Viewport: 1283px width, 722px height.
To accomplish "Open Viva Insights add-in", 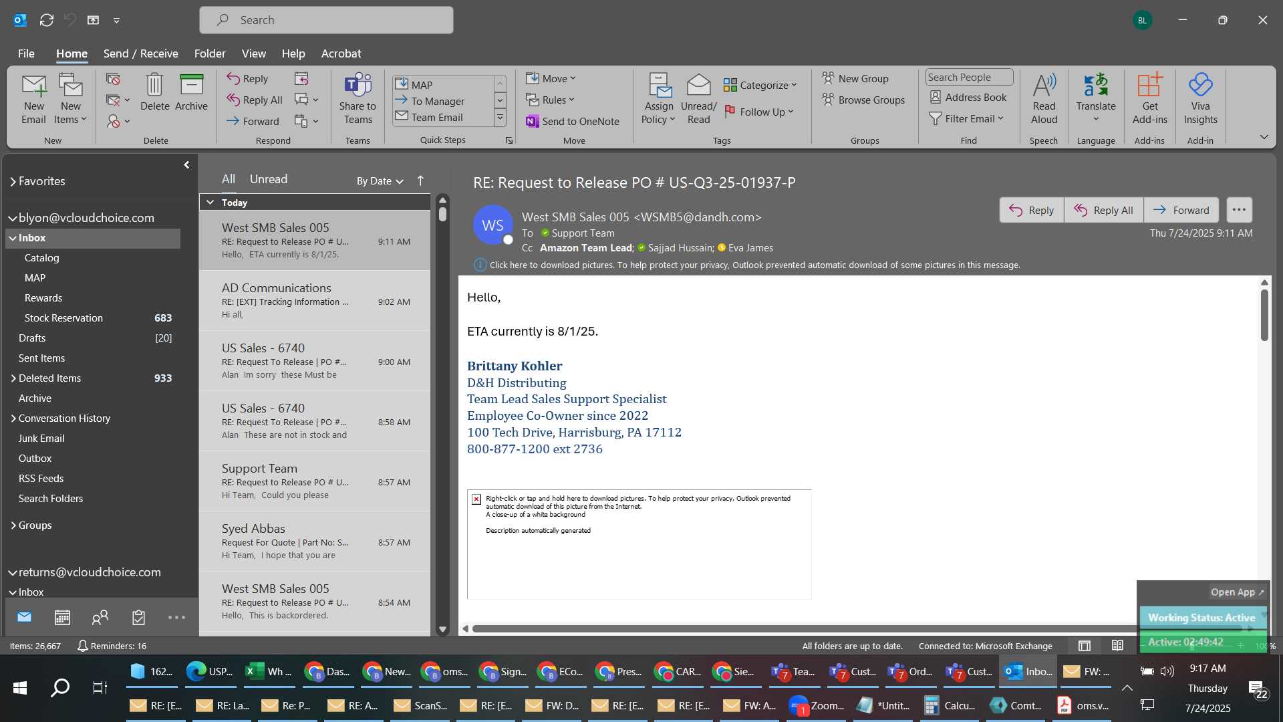I will (1200, 99).
